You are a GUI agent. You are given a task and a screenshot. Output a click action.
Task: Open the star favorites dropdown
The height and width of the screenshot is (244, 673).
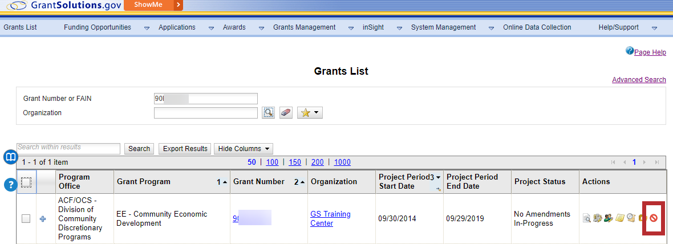tap(310, 113)
